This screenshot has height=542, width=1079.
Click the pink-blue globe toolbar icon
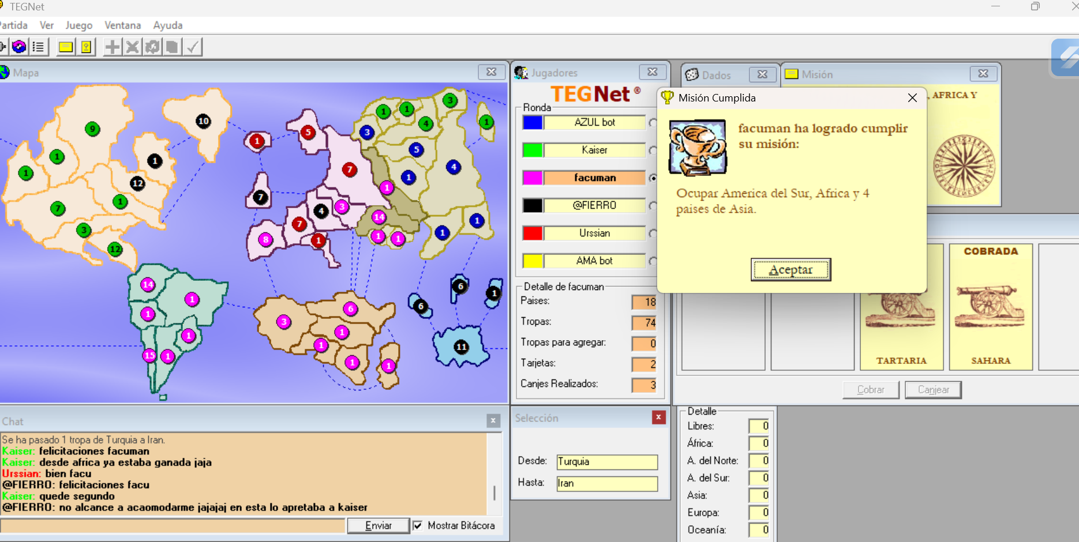click(x=19, y=47)
